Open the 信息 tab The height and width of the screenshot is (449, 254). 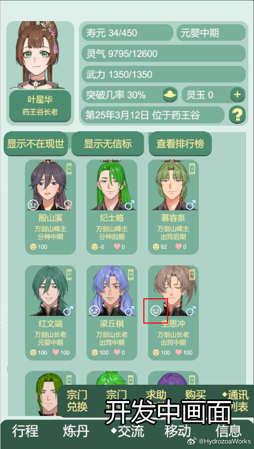pos(229,431)
